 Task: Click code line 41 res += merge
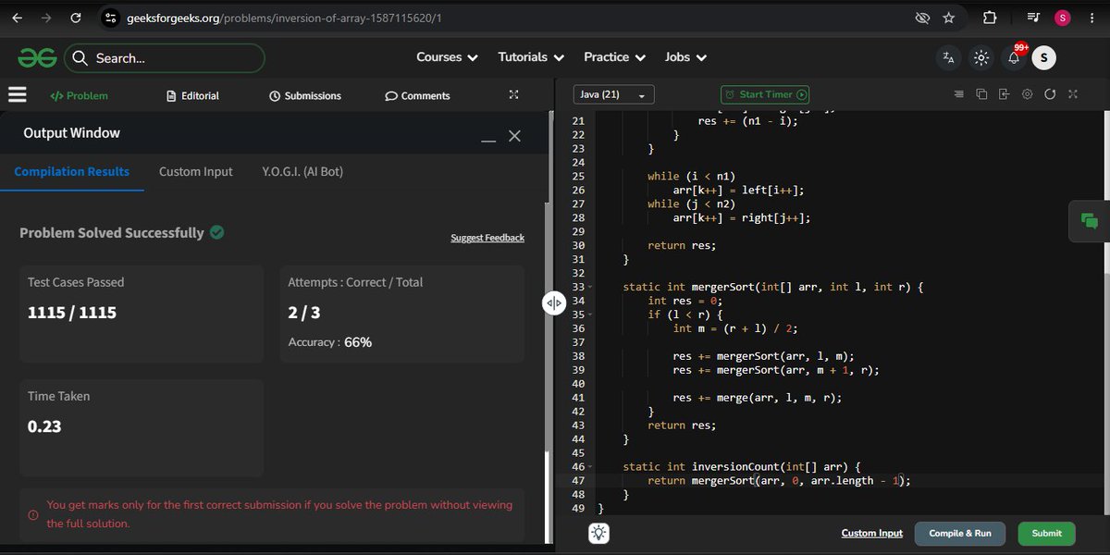pos(758,398)
